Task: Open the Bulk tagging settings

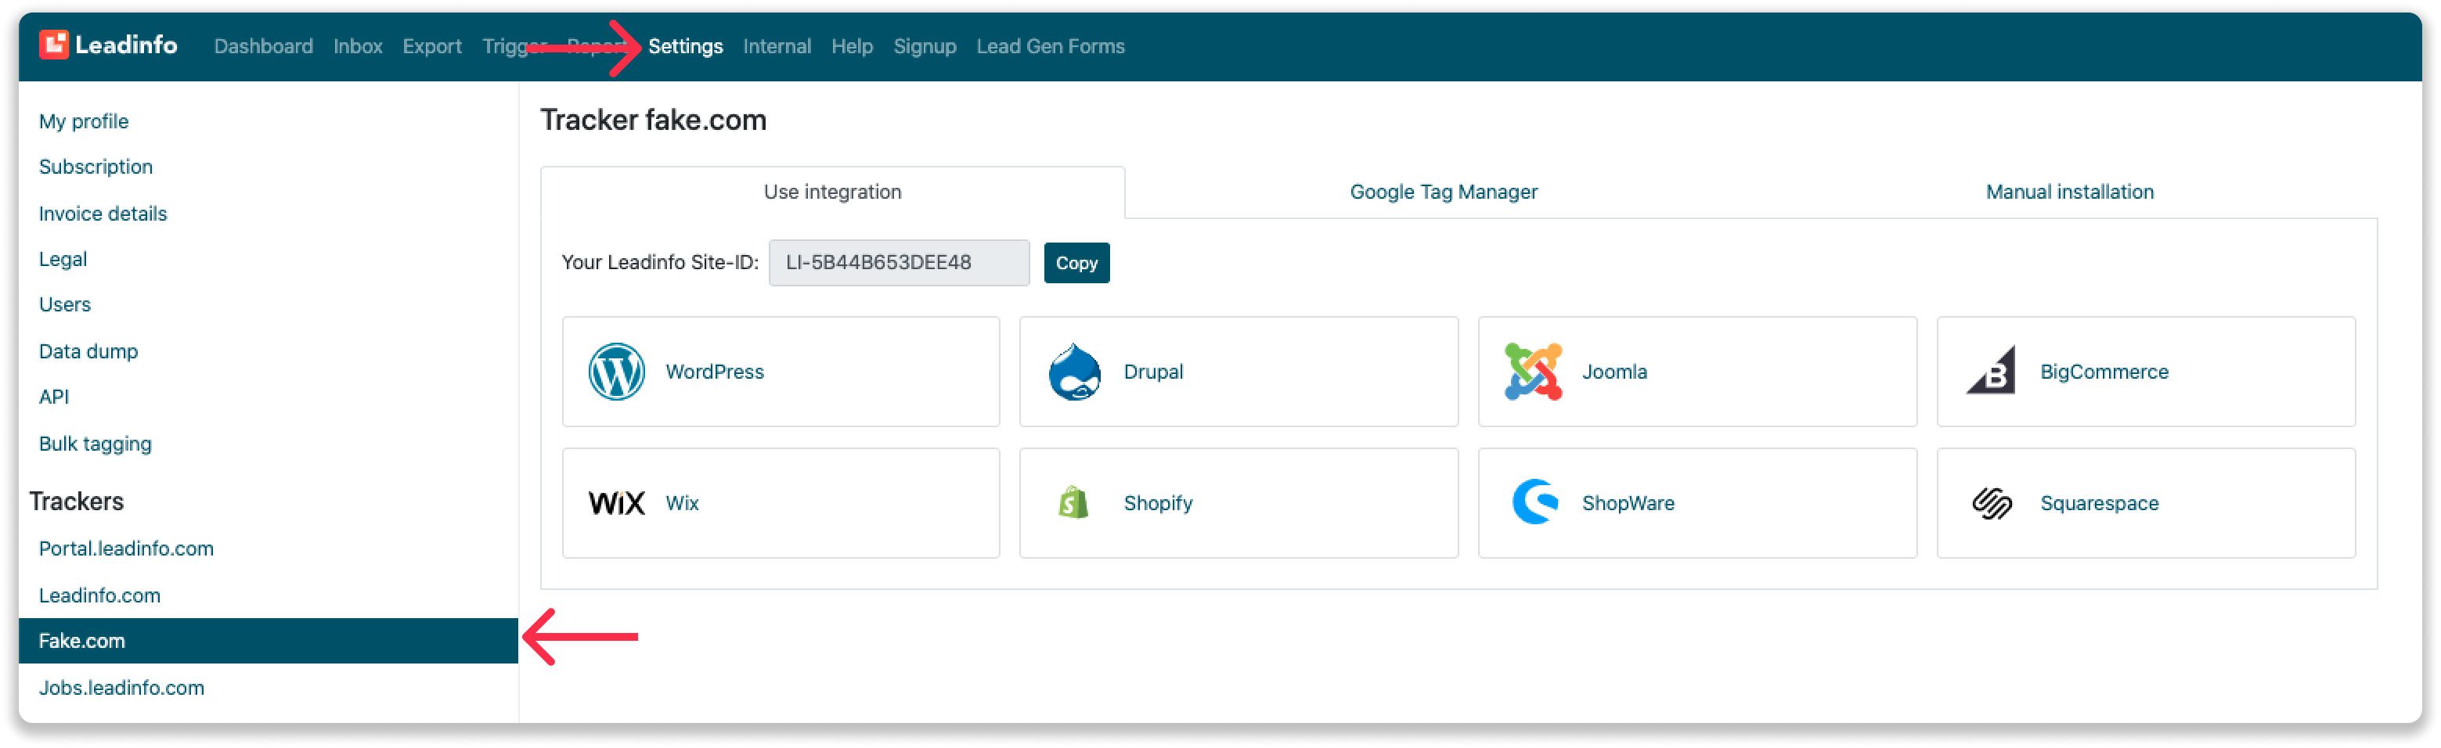Action: click(95, 443)
